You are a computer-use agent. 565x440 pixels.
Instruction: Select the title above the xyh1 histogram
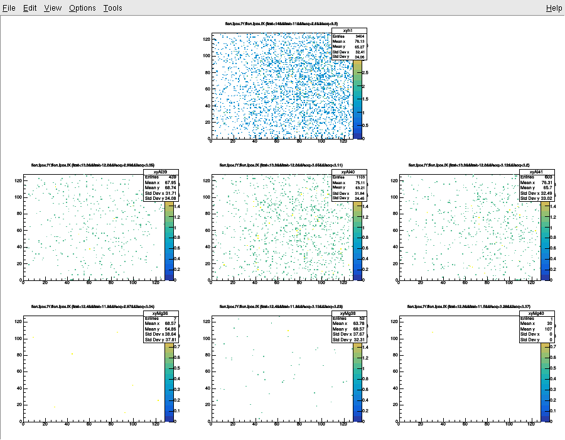click(x=281, y=24)
